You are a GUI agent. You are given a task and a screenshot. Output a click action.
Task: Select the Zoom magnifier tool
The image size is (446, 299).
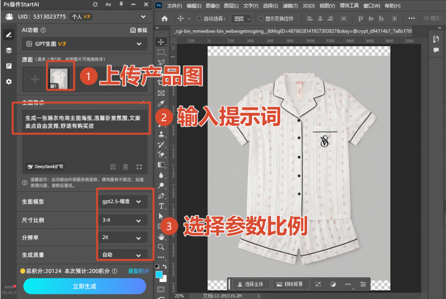point(161,247)
